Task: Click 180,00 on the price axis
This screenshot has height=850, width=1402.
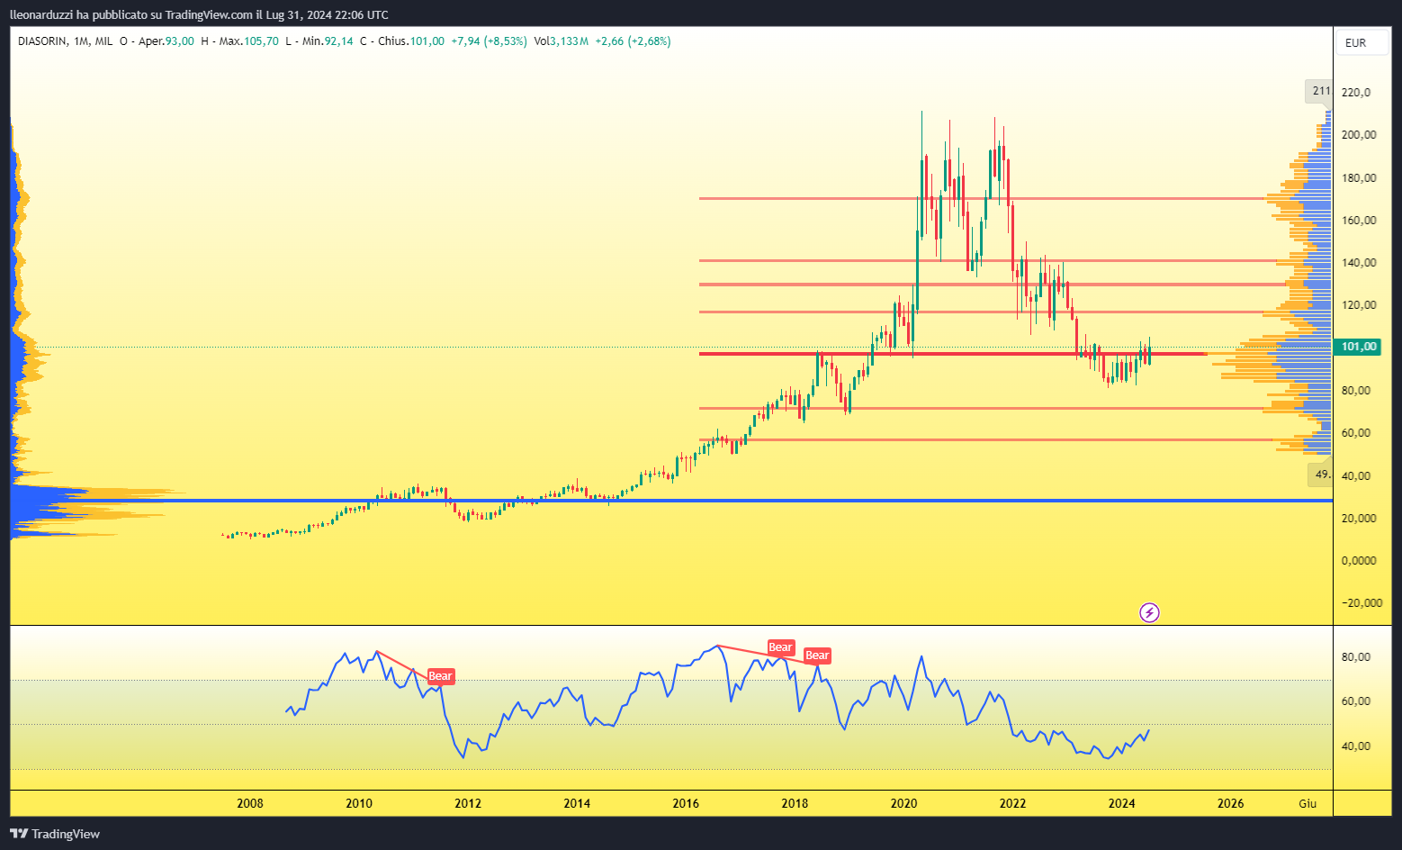Action: pos(1359,178)
